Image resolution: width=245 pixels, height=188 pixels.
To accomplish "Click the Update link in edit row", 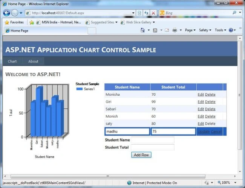I will pyautogui.click(x=204, y=131).
